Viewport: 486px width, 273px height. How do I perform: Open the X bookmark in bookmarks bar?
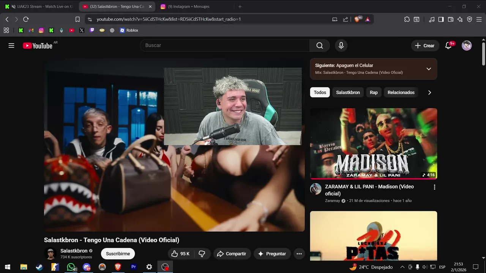(82, 30)
